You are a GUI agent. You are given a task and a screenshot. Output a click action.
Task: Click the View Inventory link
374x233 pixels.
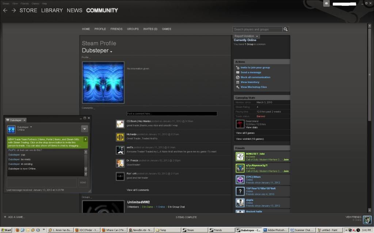point(250,82)
